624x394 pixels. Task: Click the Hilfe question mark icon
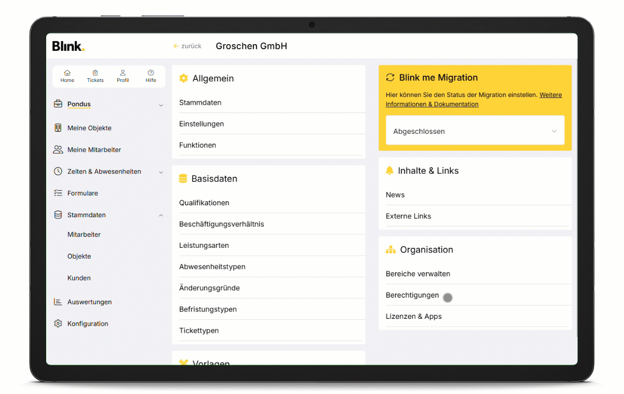click(151, 73)
